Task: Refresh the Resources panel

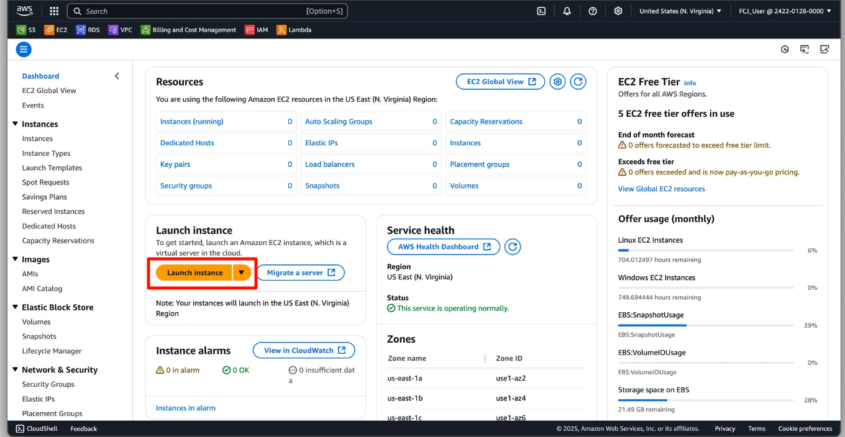Action: pyautogui.click(x=578, y=82)
